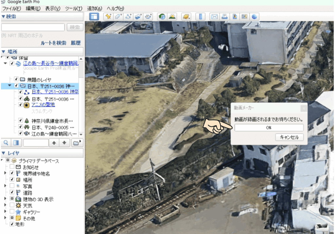Viewport: 335px width, 234px height.
Task: Open the ツール(T) menu
Action: (74, 8)
